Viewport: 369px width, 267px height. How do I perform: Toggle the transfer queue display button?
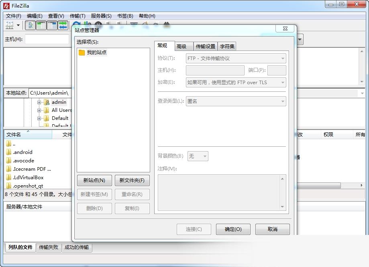click(63, 25)
